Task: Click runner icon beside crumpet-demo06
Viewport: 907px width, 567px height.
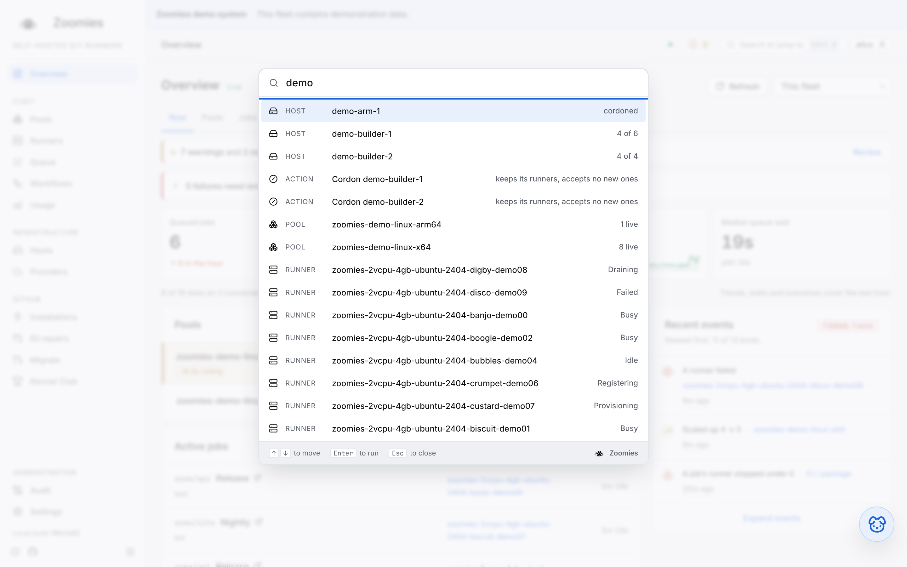Action: (274, 383)
